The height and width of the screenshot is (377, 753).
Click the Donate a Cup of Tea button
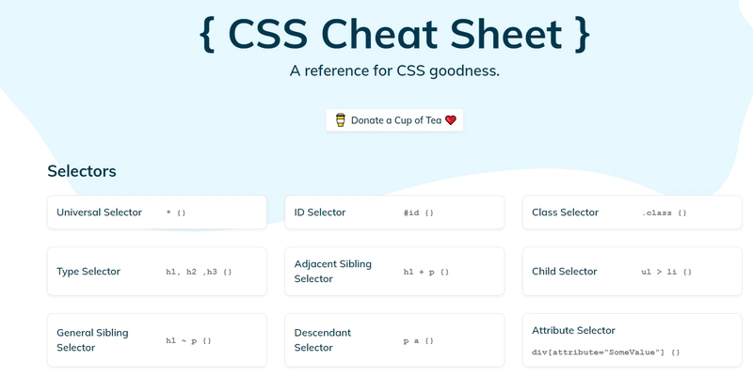coord(394,120)
